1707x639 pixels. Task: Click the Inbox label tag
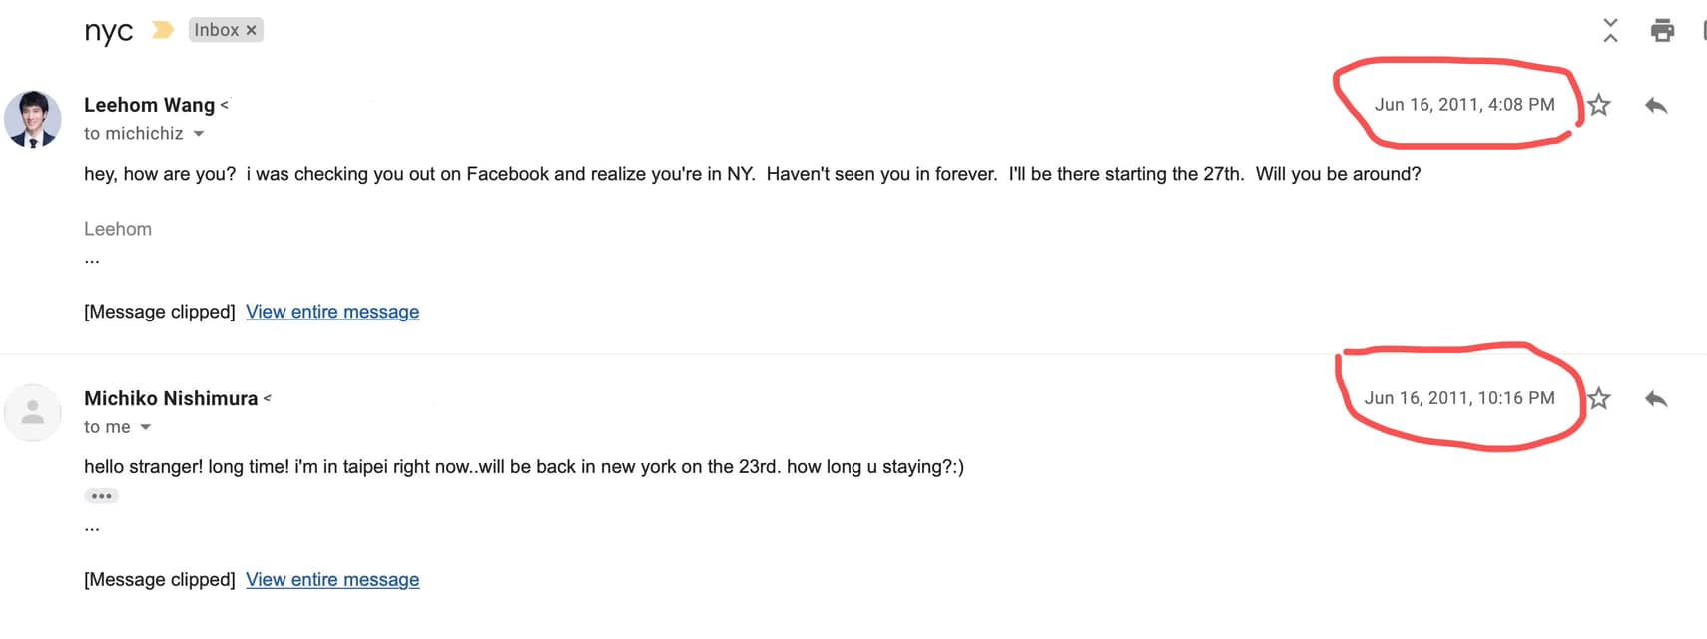(x=216, y=30)
